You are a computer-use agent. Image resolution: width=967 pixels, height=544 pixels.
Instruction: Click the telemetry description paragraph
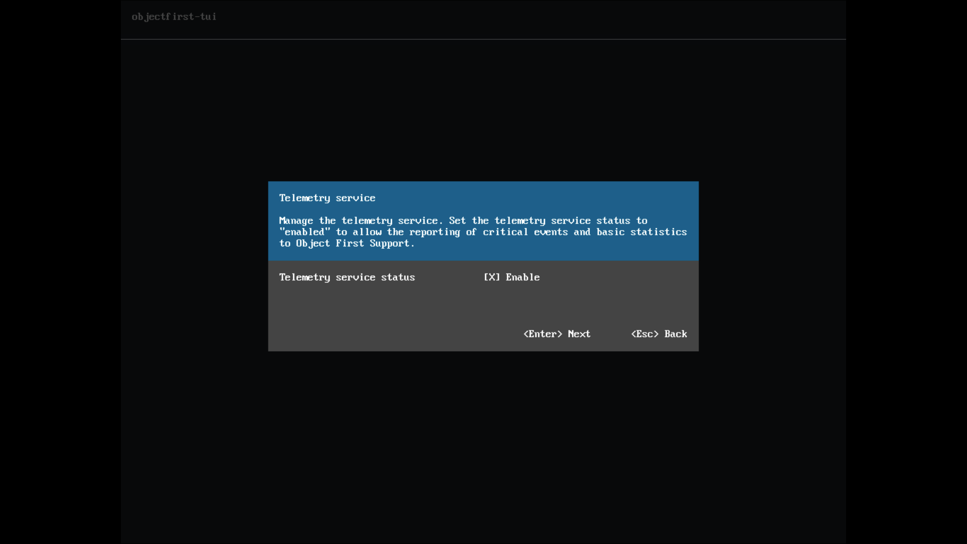(483, 232)
